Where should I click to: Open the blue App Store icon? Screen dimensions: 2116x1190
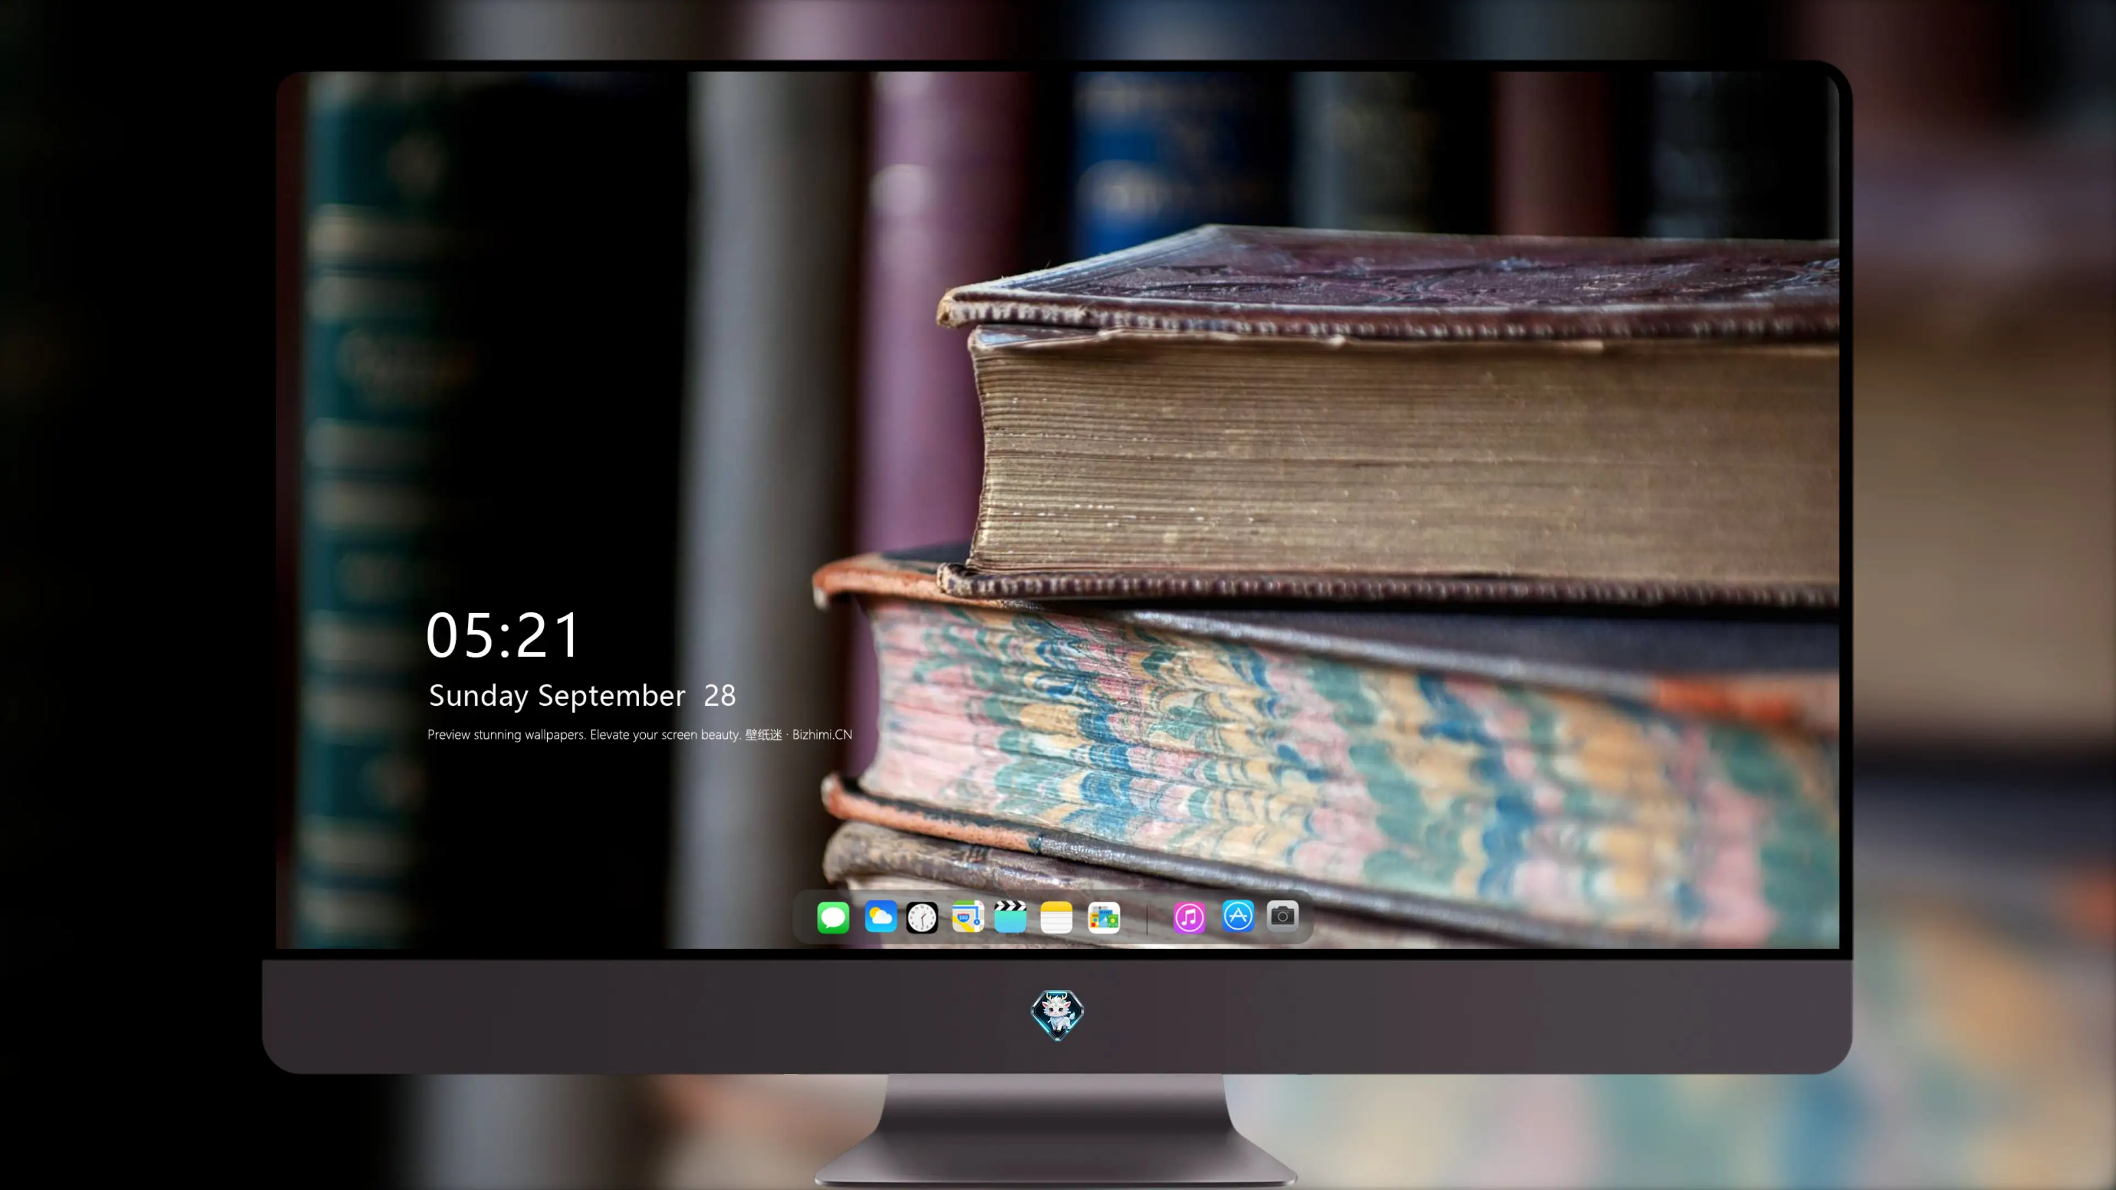coord(1238,916)
